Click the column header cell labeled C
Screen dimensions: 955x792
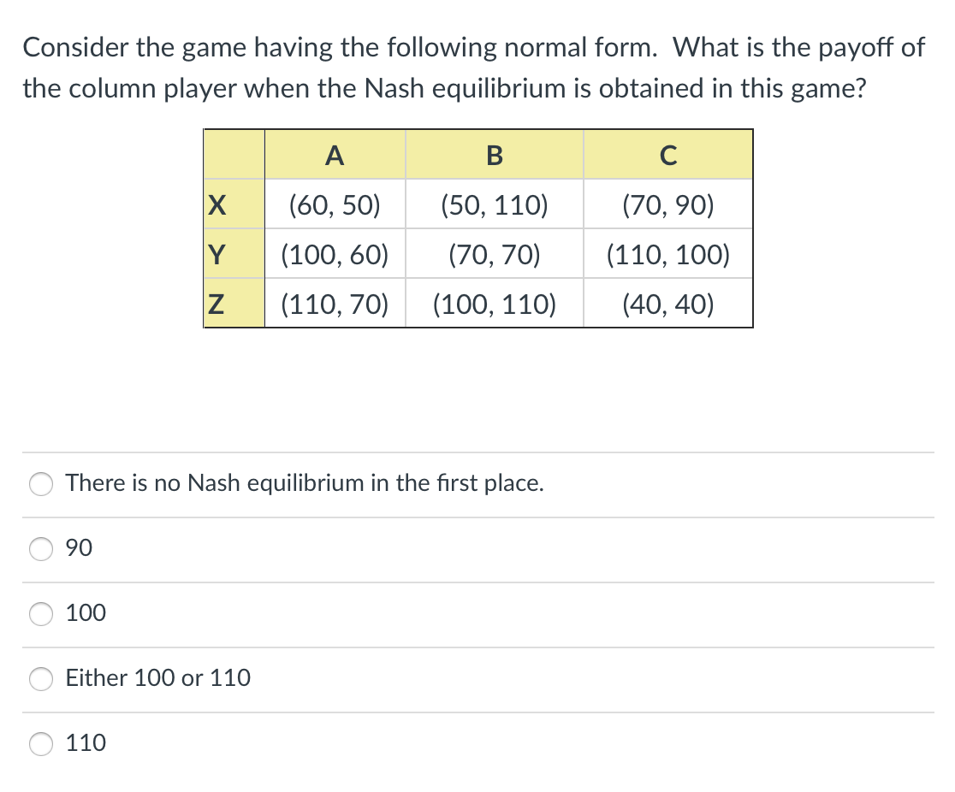[x=668, y=155]
